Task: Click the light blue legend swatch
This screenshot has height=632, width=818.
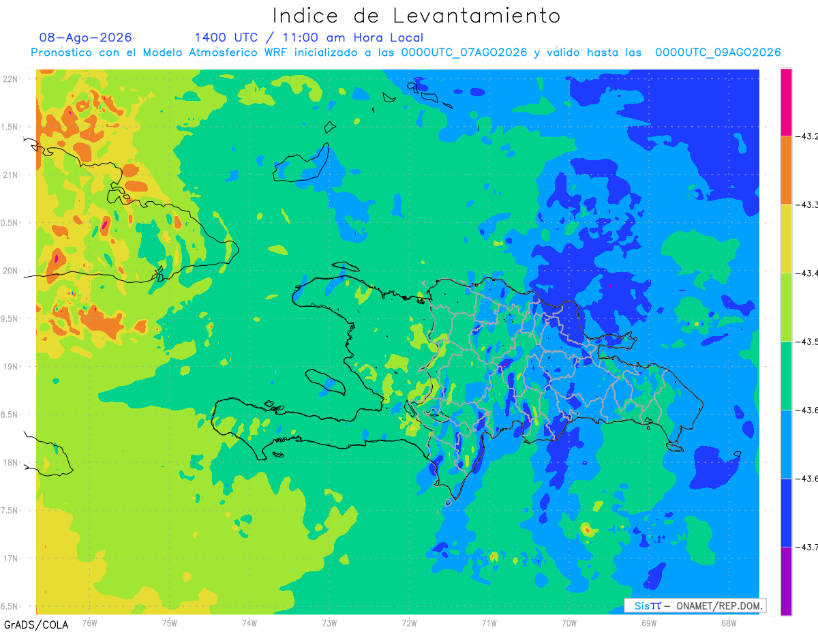Action: click(x=786, y=444)
